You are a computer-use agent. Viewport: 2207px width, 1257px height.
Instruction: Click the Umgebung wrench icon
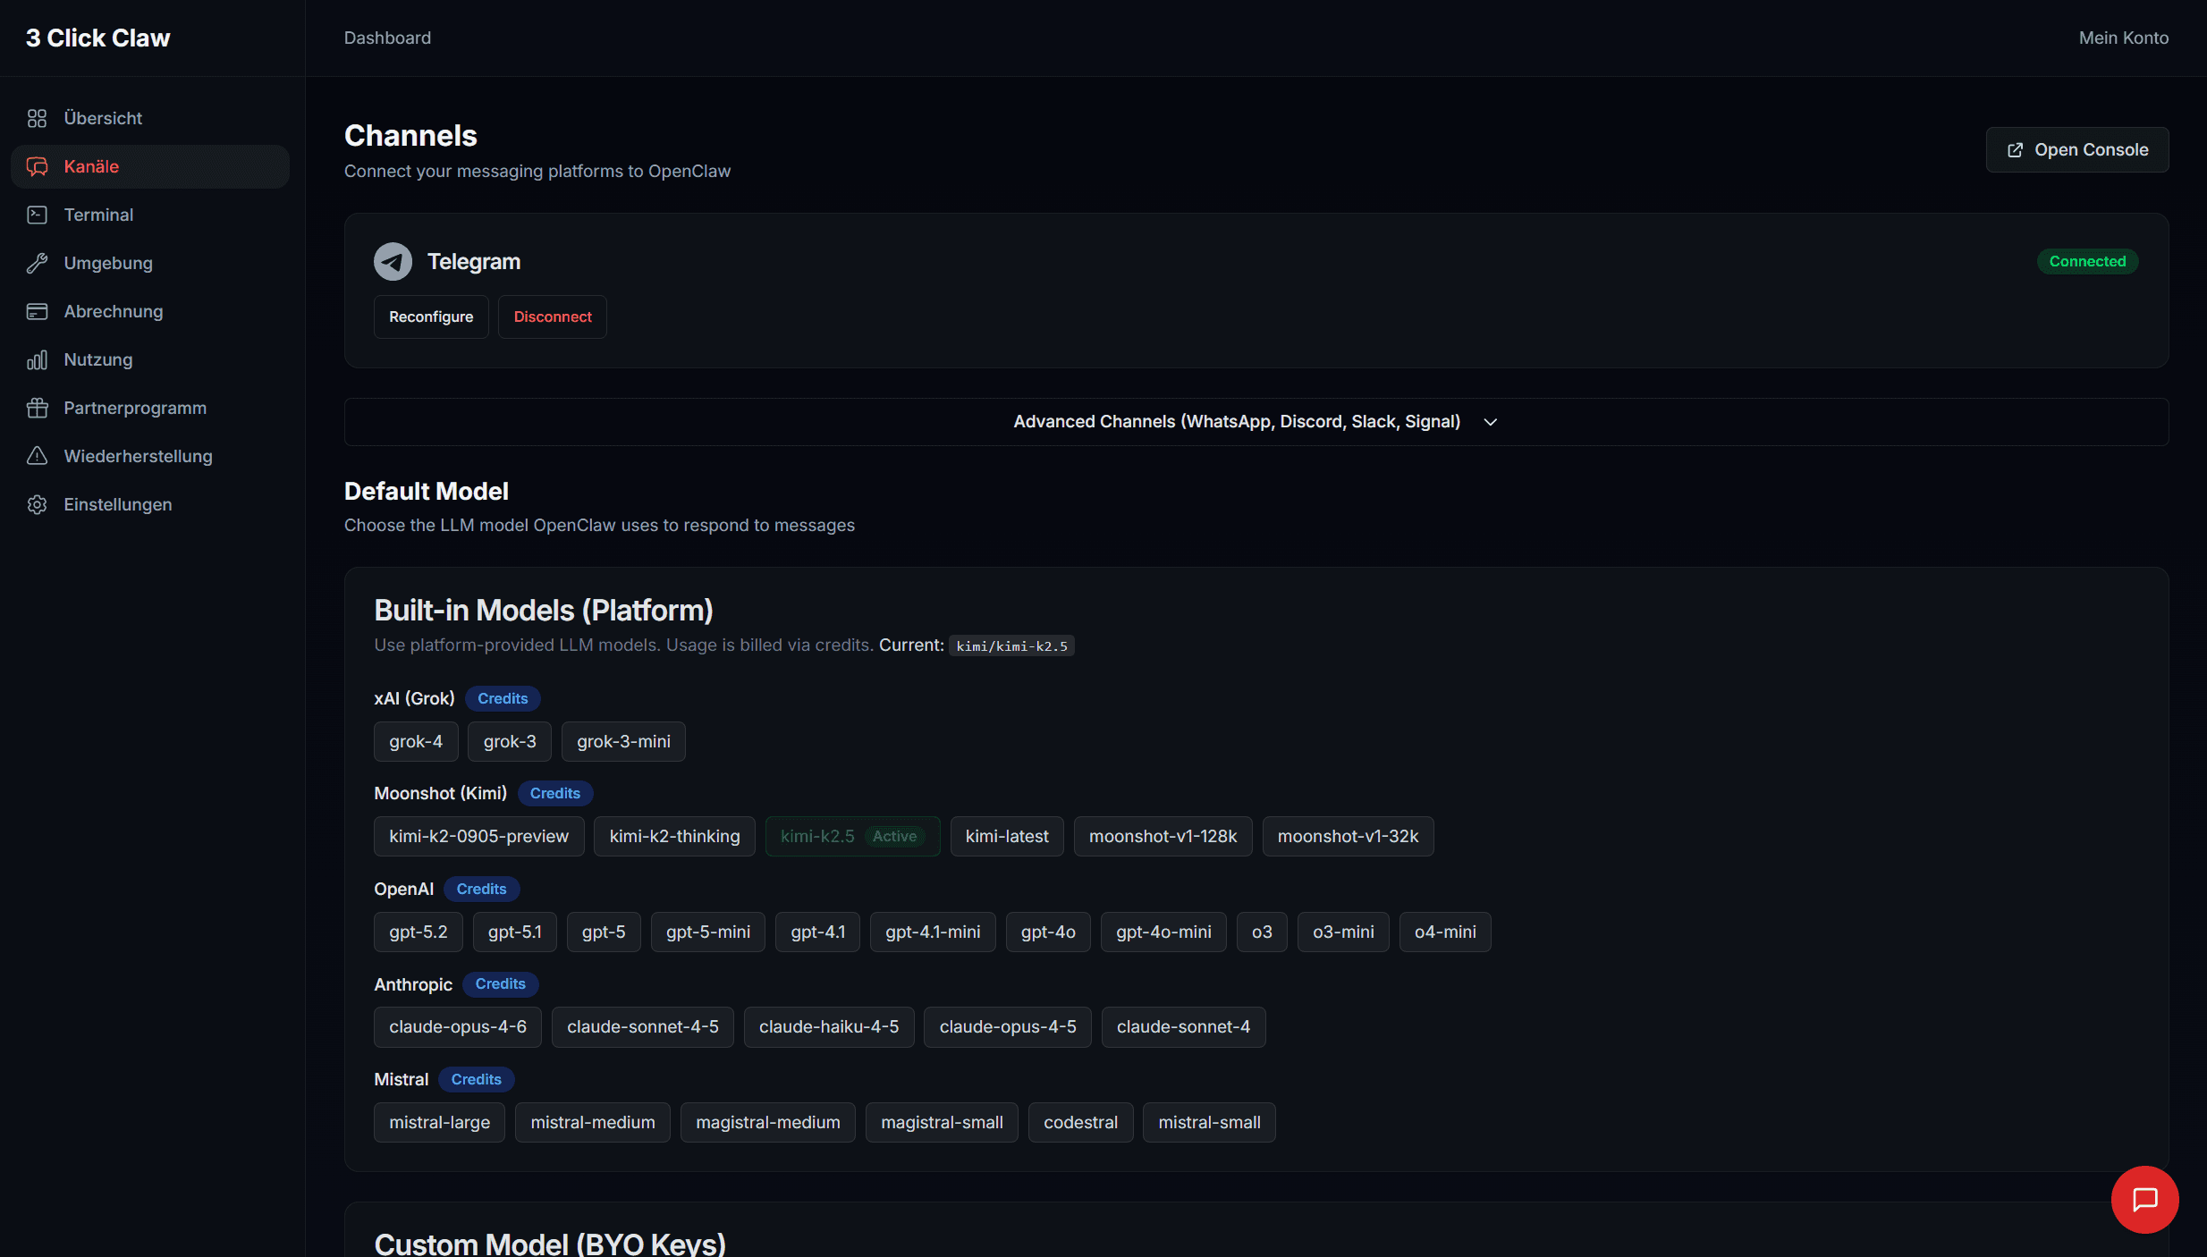[37, 263]
